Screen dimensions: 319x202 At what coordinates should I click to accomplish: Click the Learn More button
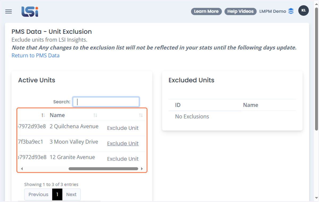click(206, 11)
